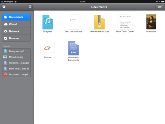Click the Picture folder label
This screenshot has width=165, height=124.
[48, 58]
